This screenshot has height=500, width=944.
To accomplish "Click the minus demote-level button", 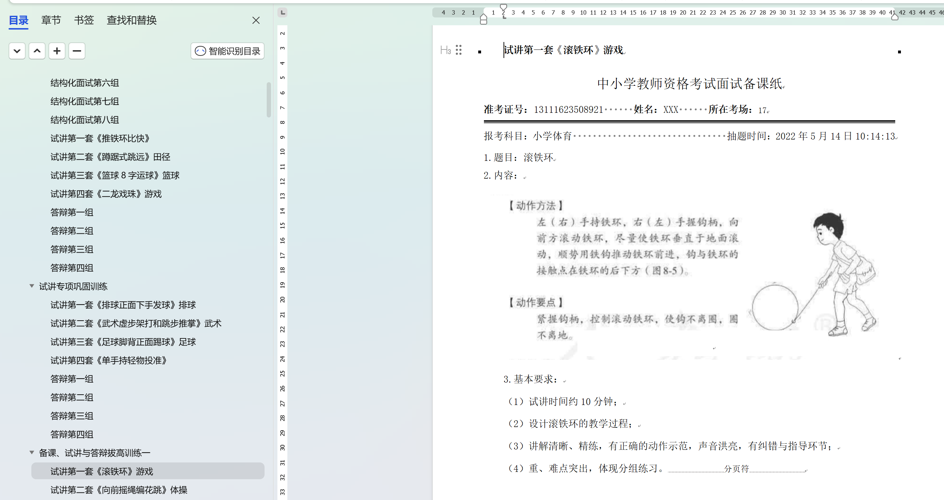I will [77, 51].
